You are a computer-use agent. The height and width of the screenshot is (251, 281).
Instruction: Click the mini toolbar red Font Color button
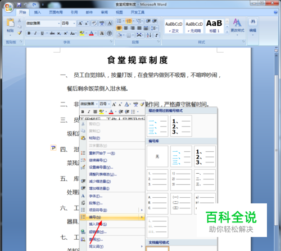[x=111, y=111]
